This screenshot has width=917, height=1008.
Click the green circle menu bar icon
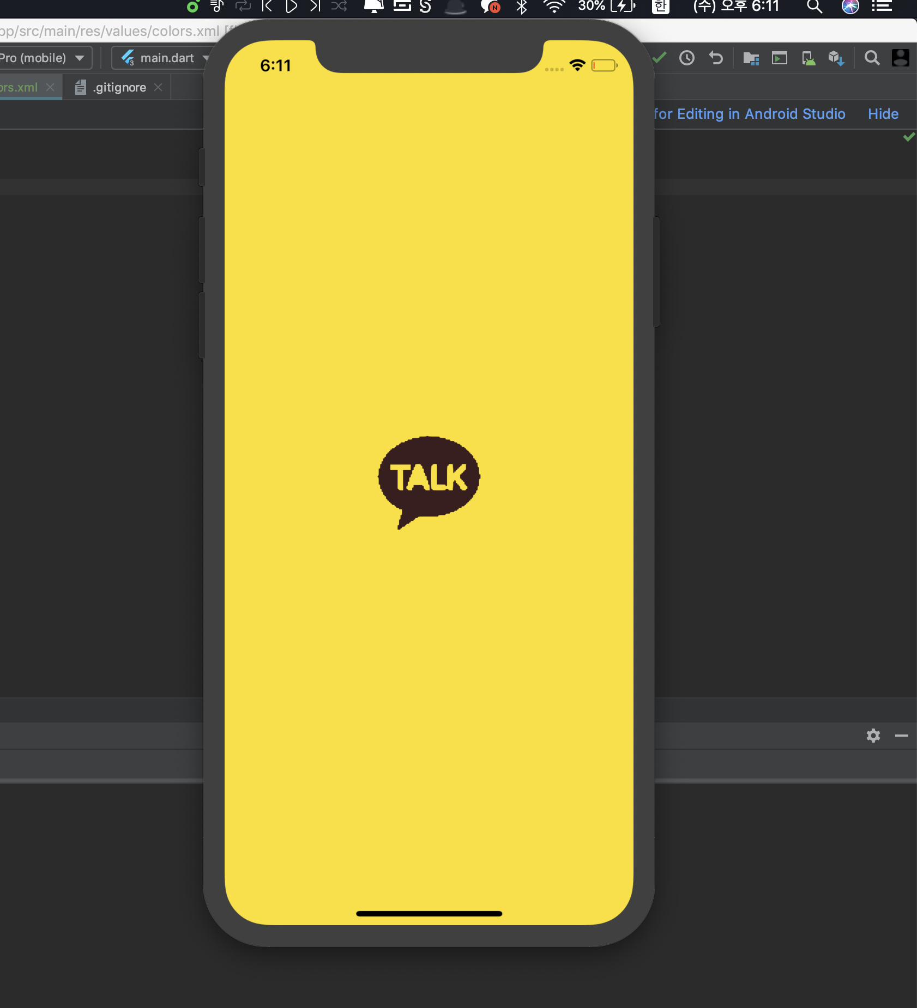pos(192,6)
